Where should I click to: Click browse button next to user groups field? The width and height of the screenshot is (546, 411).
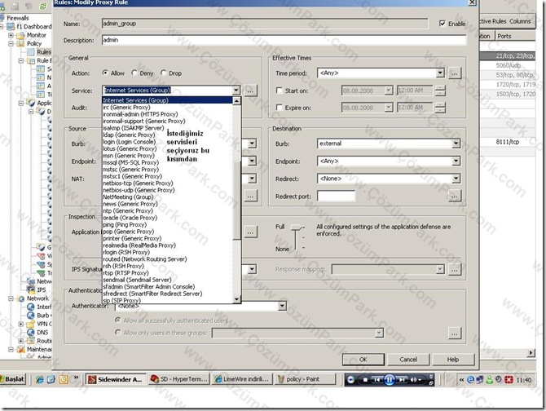coord(455,333)
